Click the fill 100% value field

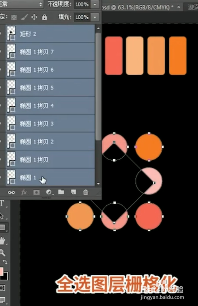click(x=82, y=17)
